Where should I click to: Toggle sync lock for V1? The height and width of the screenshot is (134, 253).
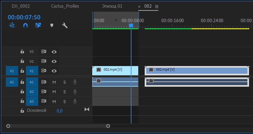tap(44, 71)
